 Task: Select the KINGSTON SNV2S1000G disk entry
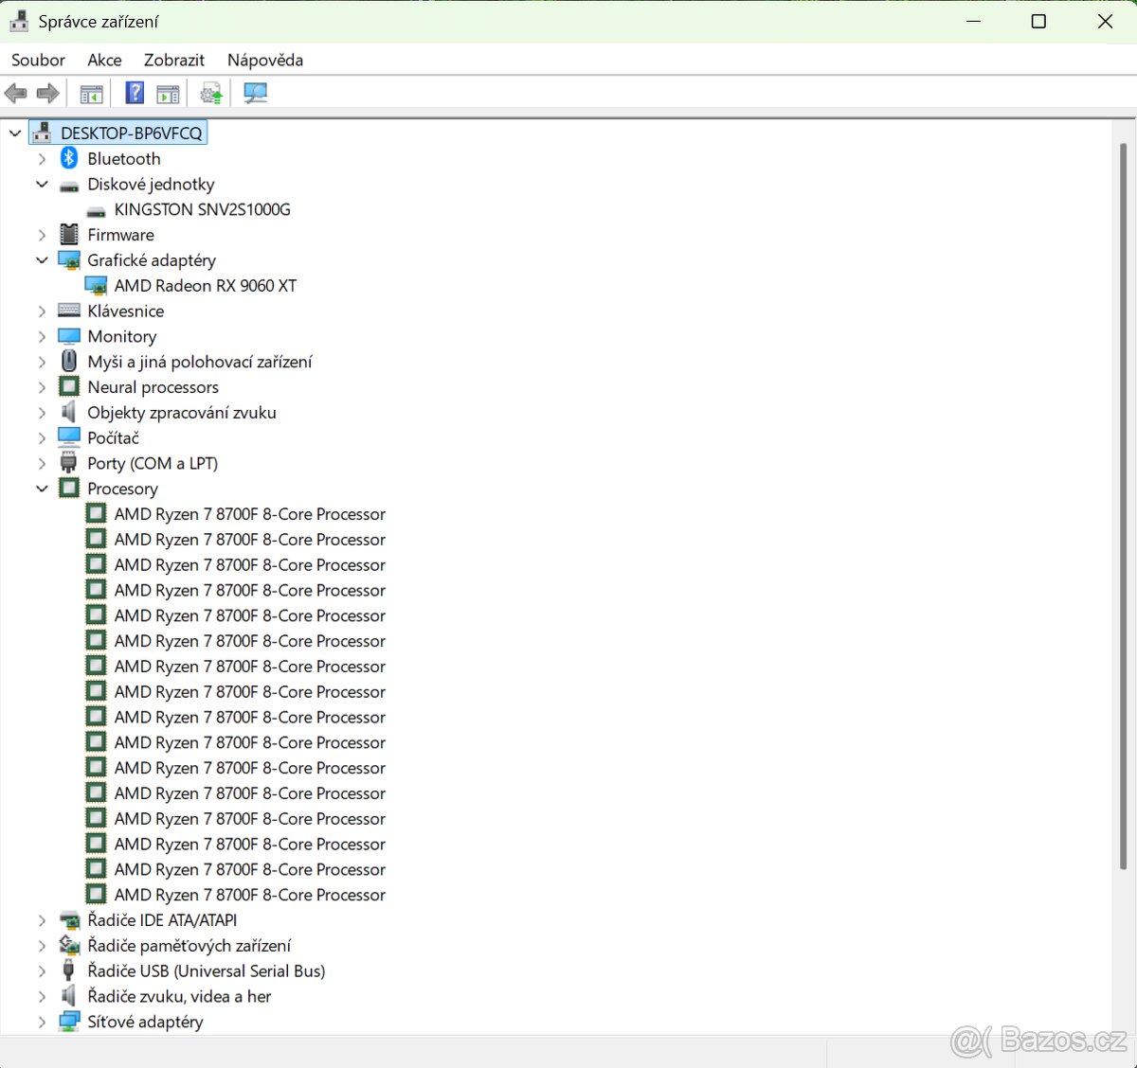point(202,209)
